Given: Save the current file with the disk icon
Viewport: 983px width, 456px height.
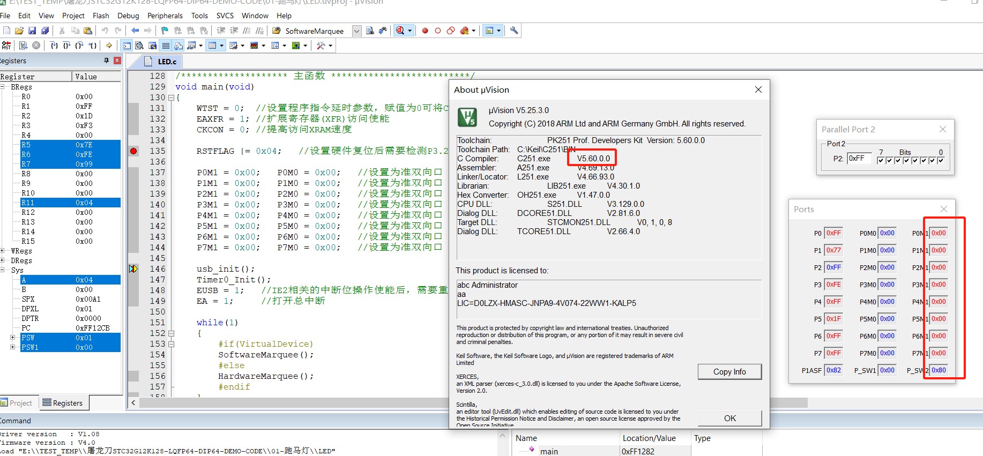Looking at the screenshot, I should tap(32, 31).
